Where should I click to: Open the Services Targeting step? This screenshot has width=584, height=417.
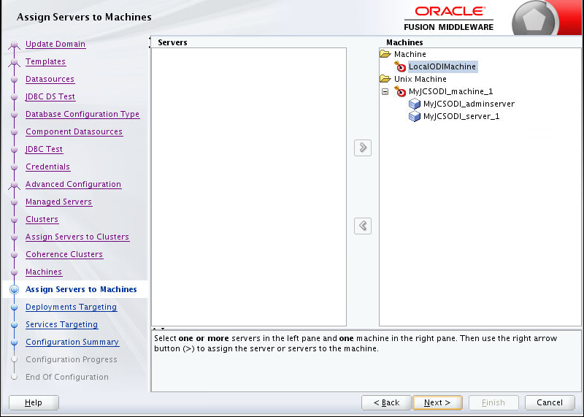click(x=61, y=324)
